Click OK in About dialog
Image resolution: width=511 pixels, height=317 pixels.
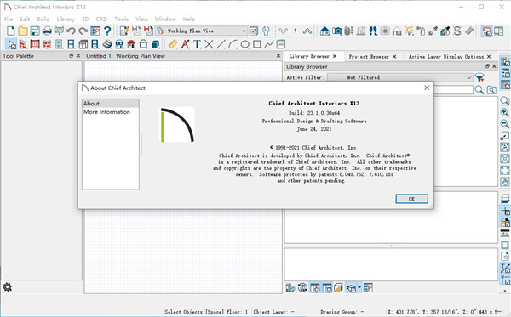[411, 199]
